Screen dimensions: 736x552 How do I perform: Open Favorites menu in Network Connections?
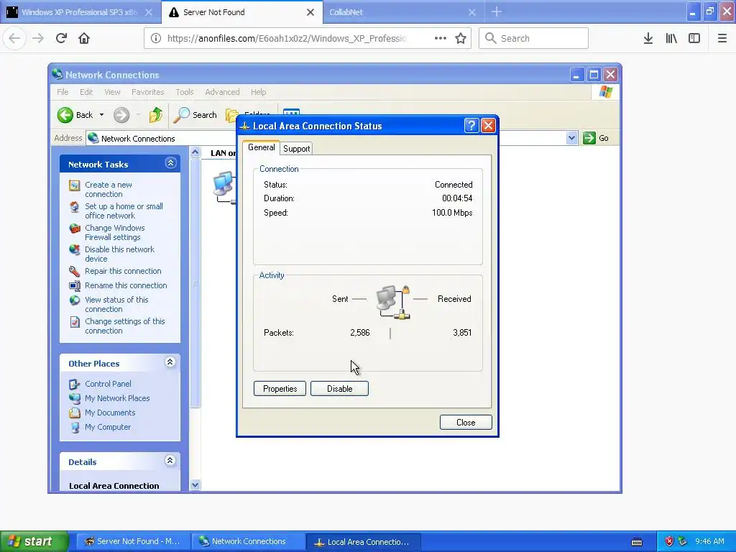pos(147,92)
